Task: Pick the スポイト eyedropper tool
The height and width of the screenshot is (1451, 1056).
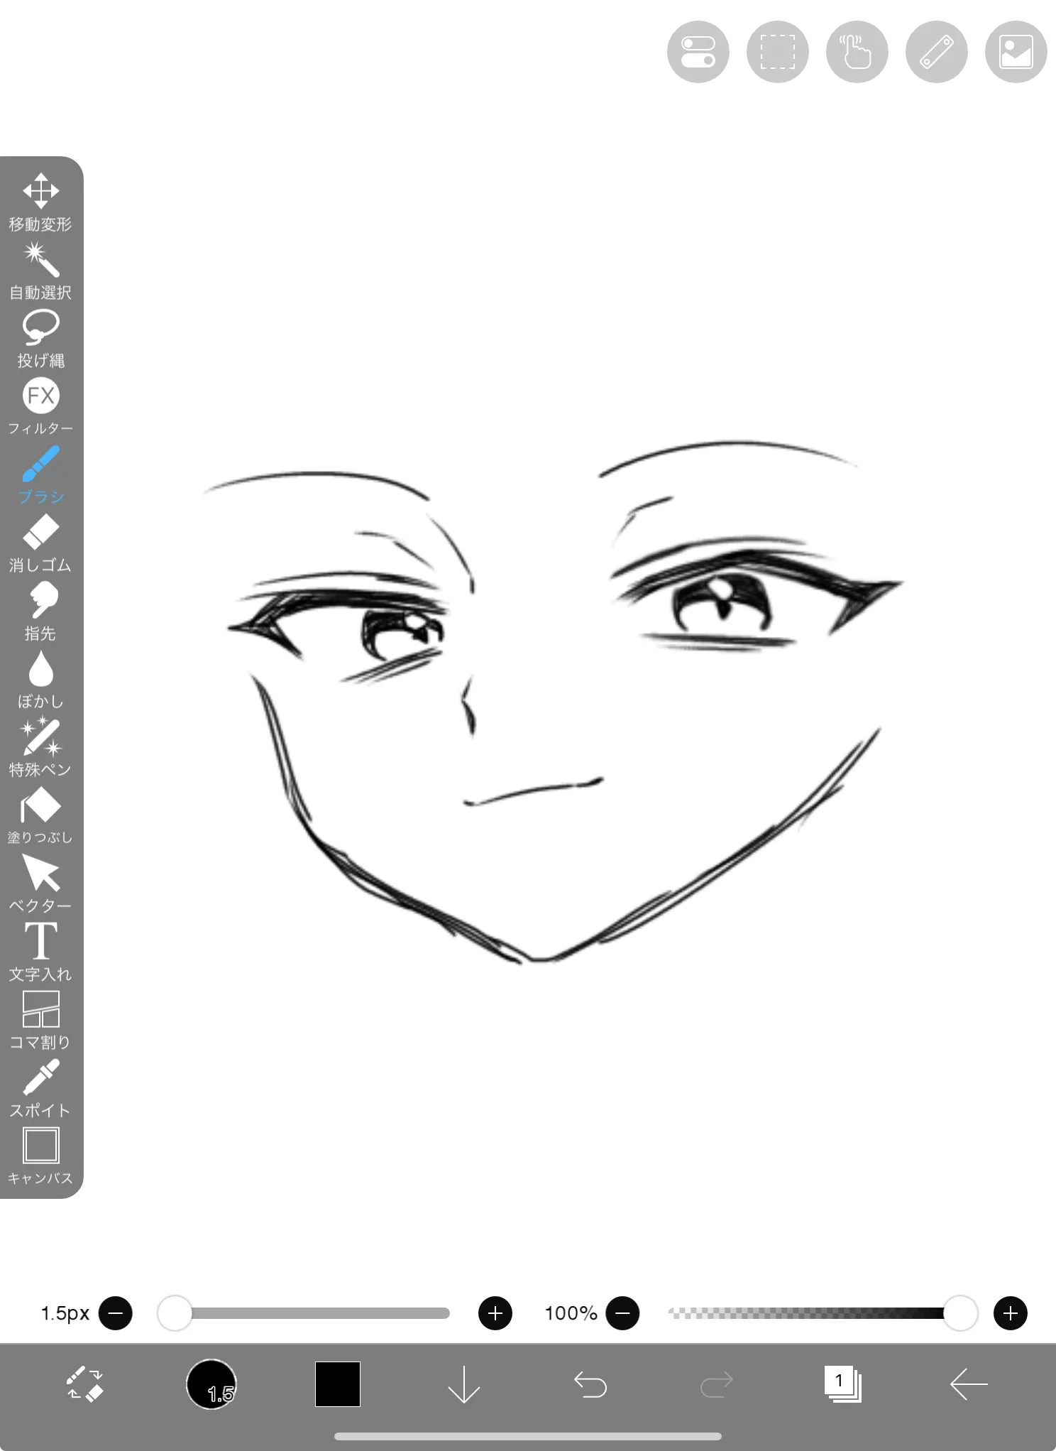Action: pyautogui.click(x=40, y=1089)
